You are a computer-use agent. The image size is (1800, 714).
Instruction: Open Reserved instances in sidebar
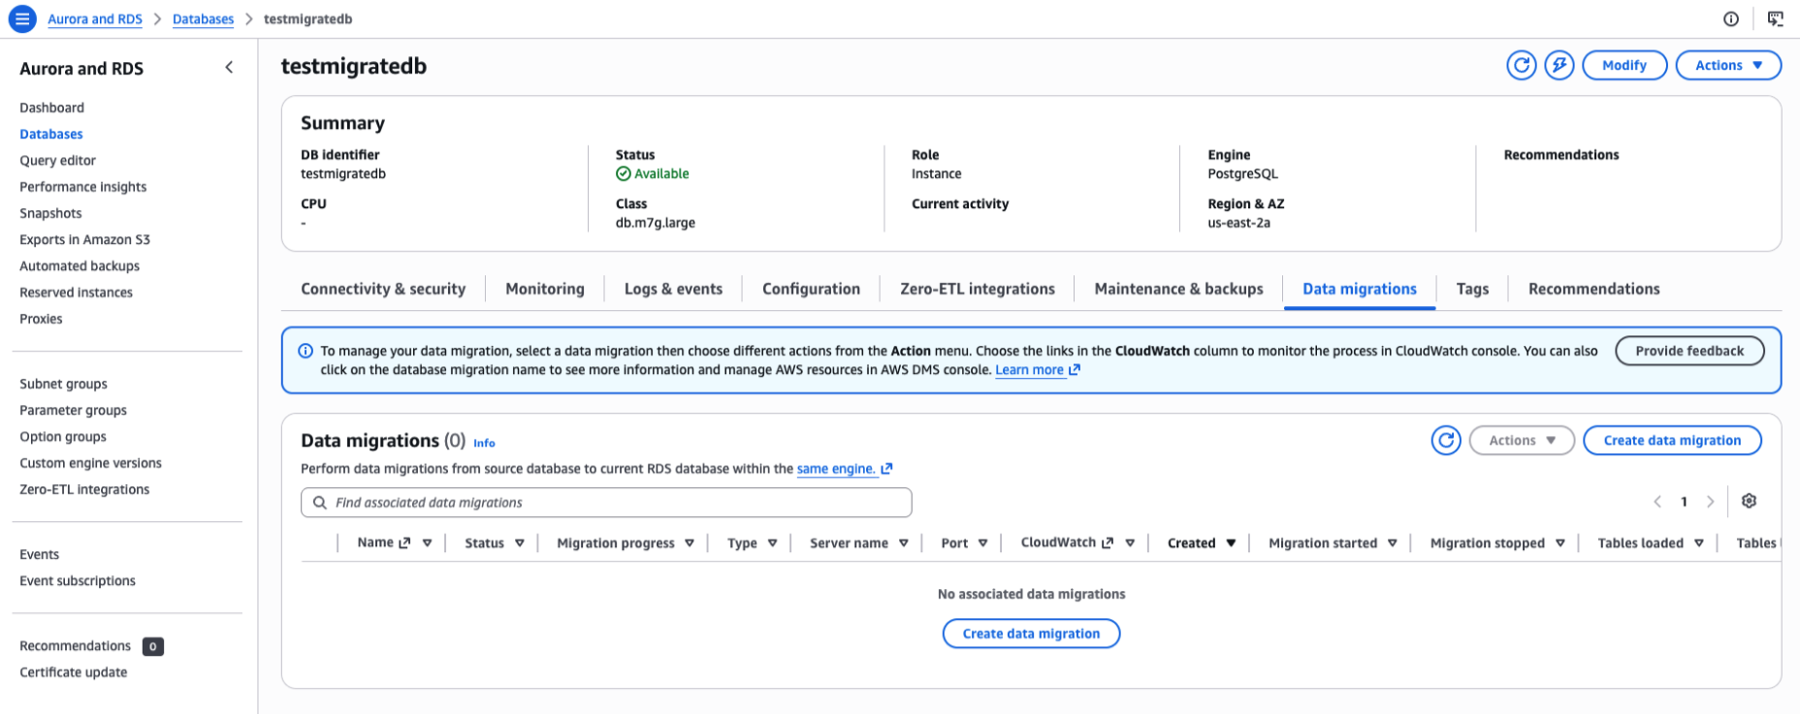[x=76, y=293]
